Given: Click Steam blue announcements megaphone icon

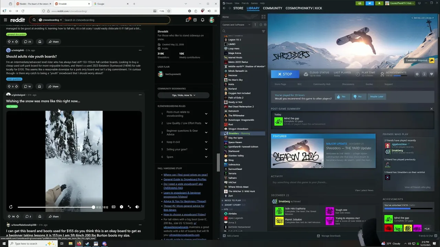Looking at the screenshot, I should (x=370, y=3).
